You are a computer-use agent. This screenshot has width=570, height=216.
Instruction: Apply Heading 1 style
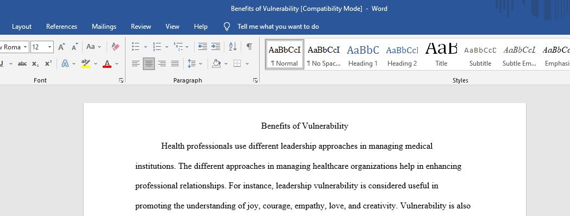click(363, 54)
